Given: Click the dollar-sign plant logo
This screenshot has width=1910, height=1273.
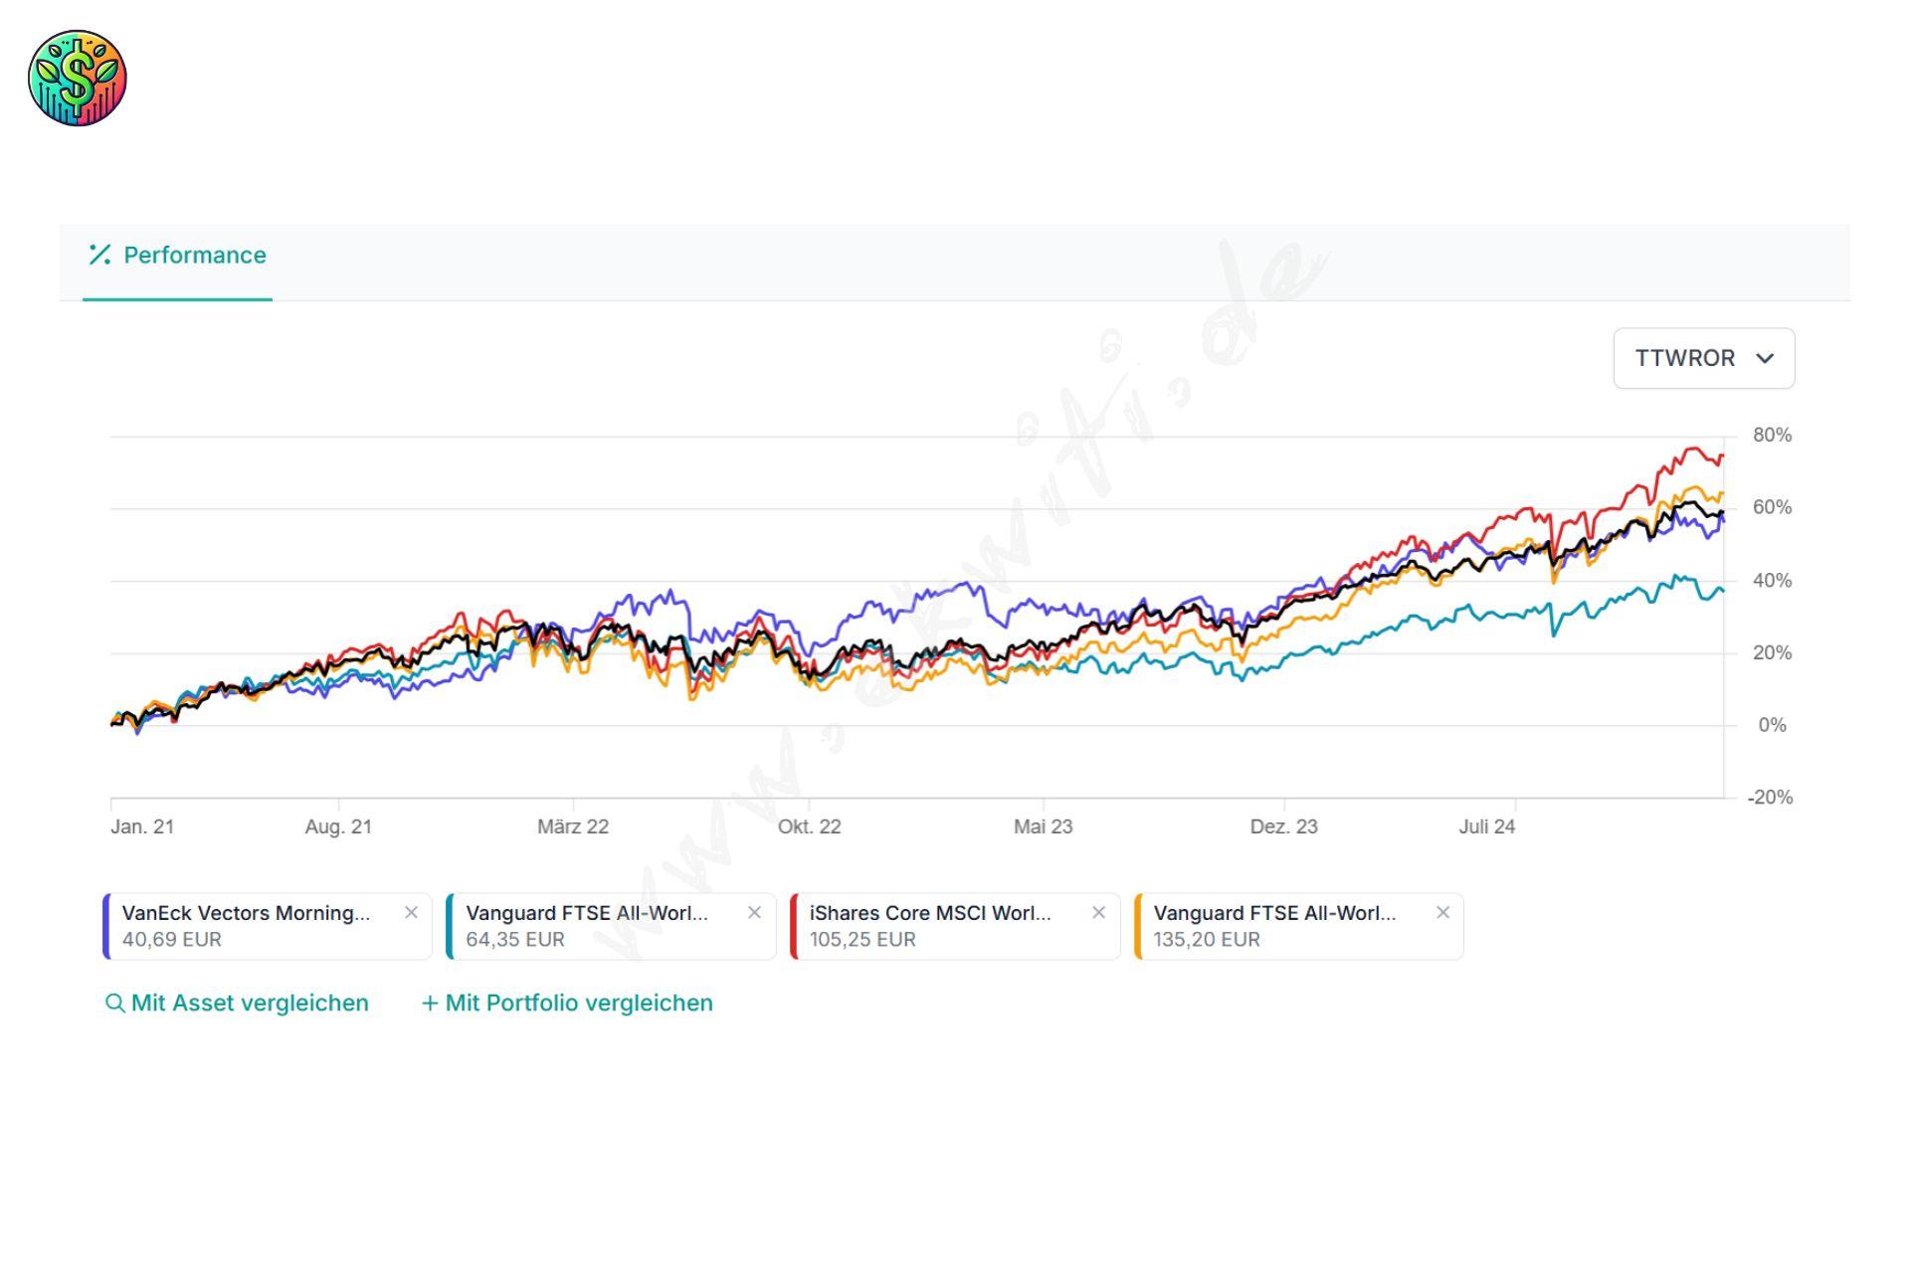Looking at the screenshot, I should point(78,78).
